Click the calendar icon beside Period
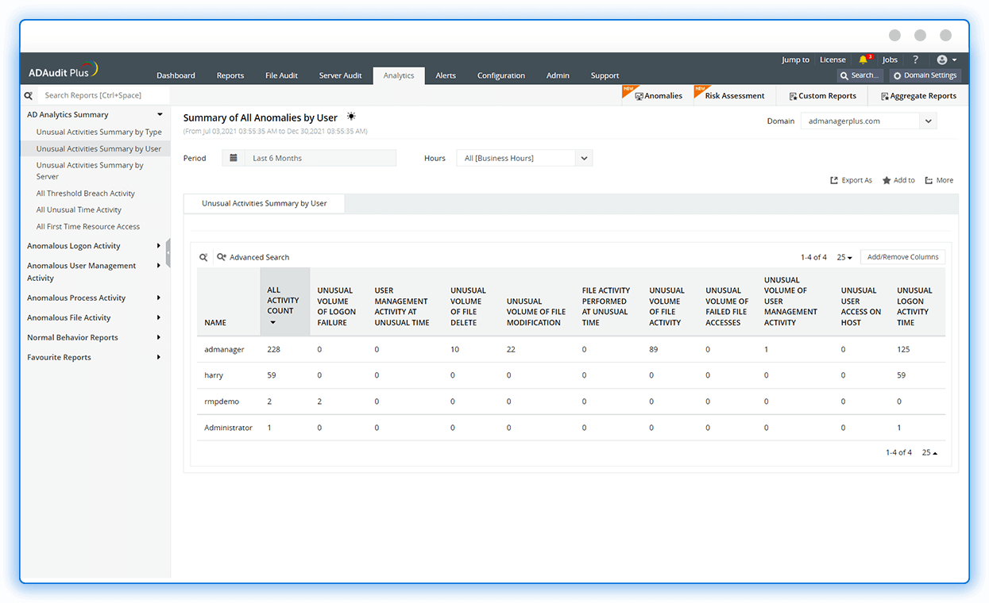 234,158
